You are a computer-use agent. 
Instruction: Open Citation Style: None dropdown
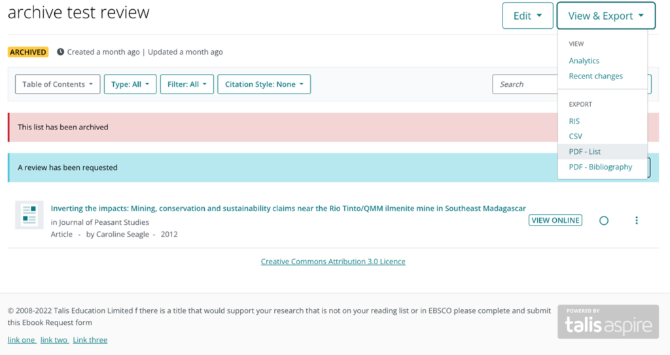(264, 84)
